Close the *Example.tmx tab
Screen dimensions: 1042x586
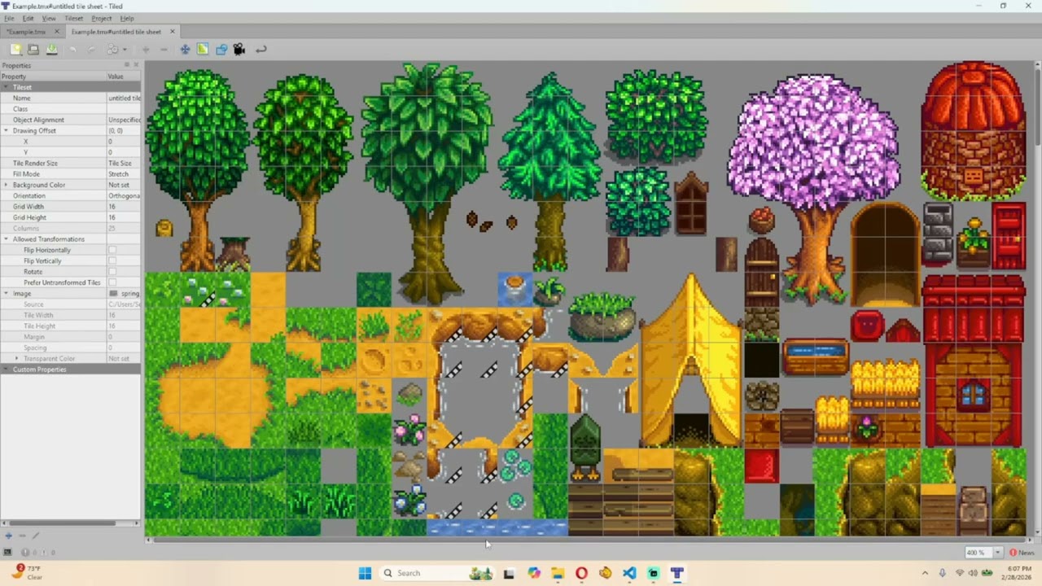tap(56, 32)
